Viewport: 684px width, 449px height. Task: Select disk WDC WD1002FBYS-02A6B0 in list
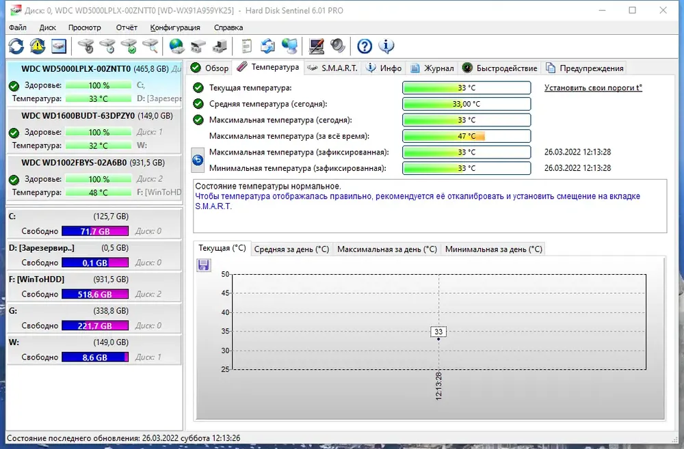click(94, 178)
